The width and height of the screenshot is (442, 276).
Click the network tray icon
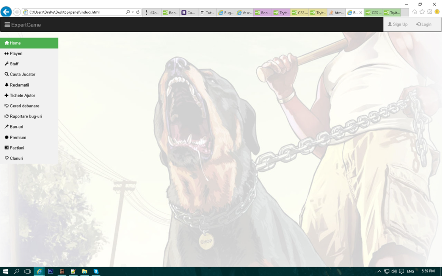point(387,272)
